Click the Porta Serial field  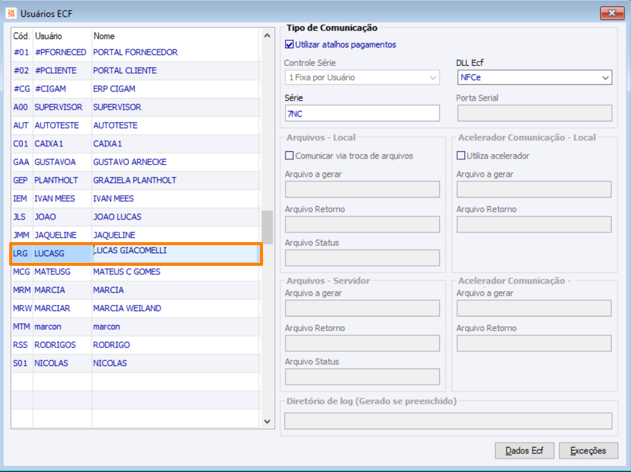[x=534, y=113]
